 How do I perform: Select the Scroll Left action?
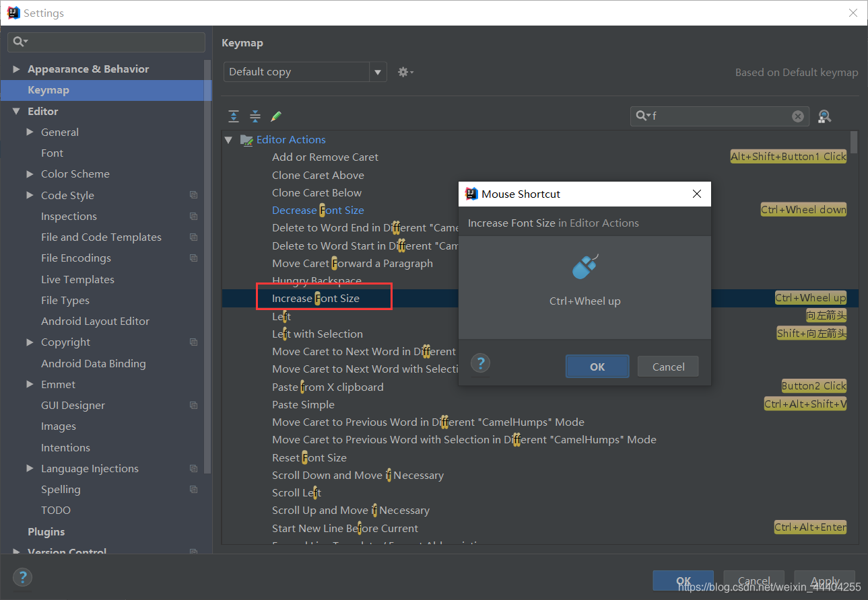[296, 493]
